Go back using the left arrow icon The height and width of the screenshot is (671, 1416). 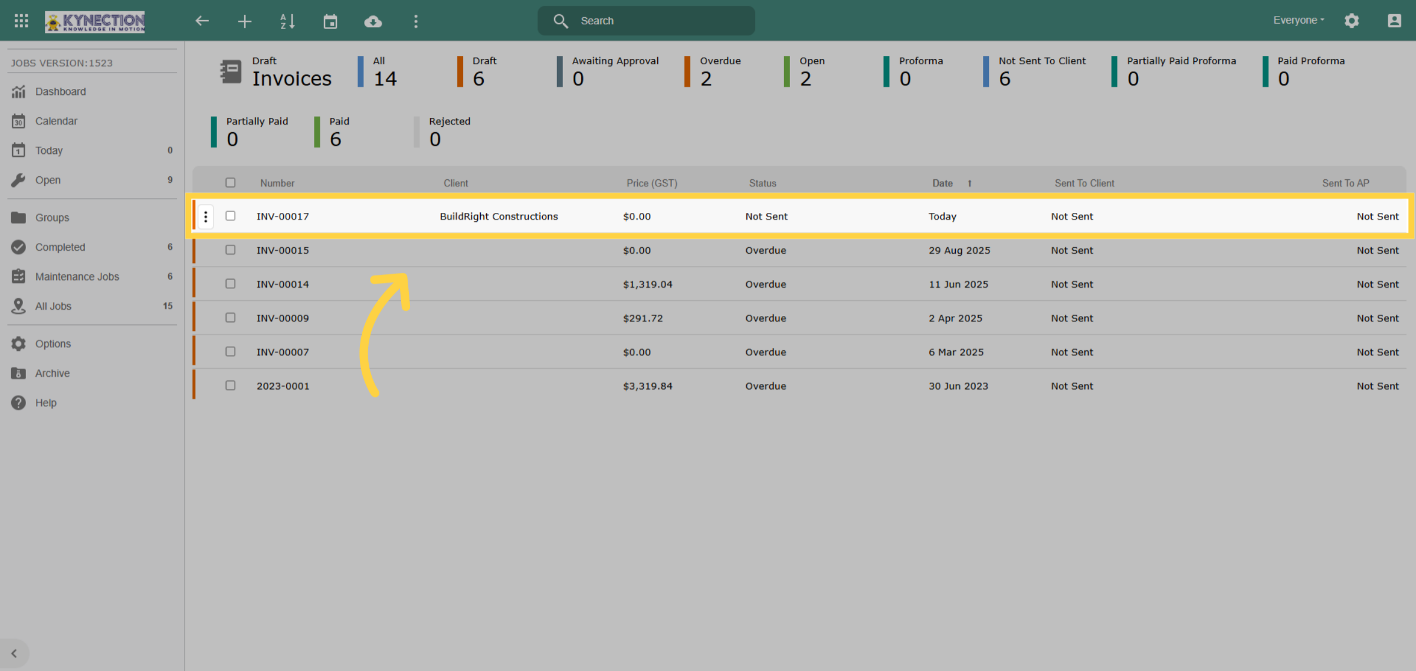202,21
